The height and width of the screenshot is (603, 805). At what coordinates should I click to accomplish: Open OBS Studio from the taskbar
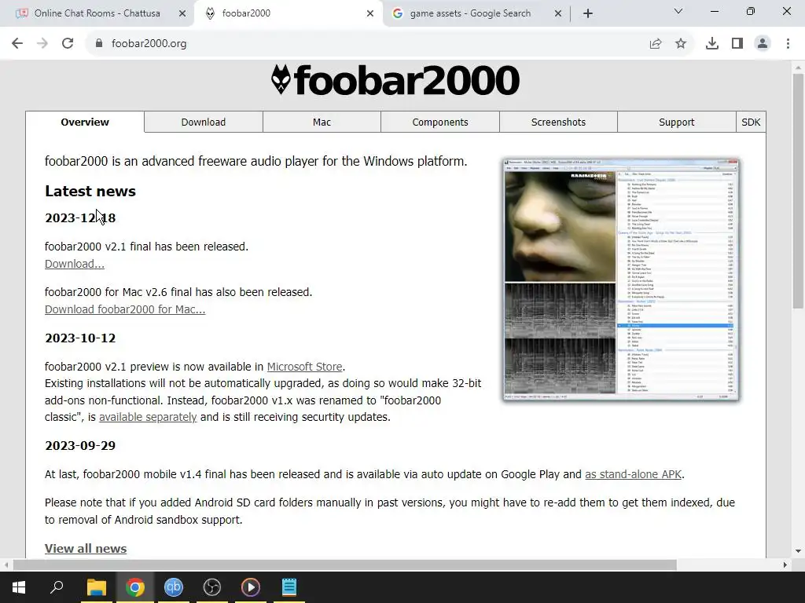[212, 587]
